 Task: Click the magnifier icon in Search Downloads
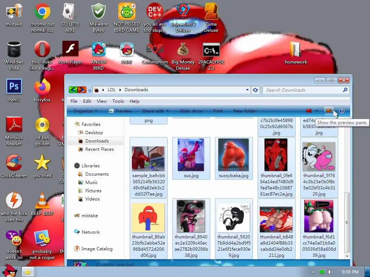click(345, 90)
